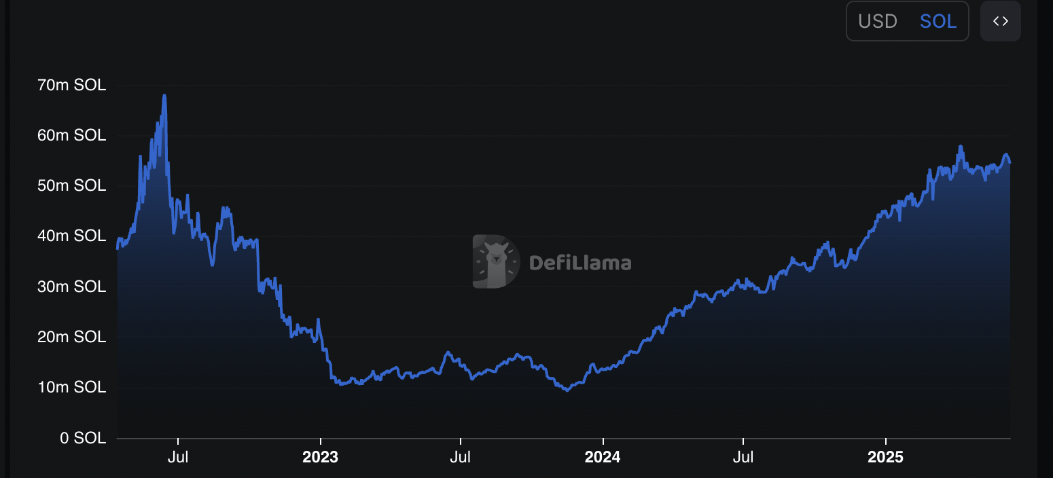Switch chart denomination to USD

pos(878,22)
